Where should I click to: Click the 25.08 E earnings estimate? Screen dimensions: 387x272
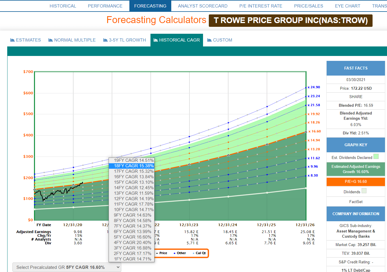(x=308, y=232)
